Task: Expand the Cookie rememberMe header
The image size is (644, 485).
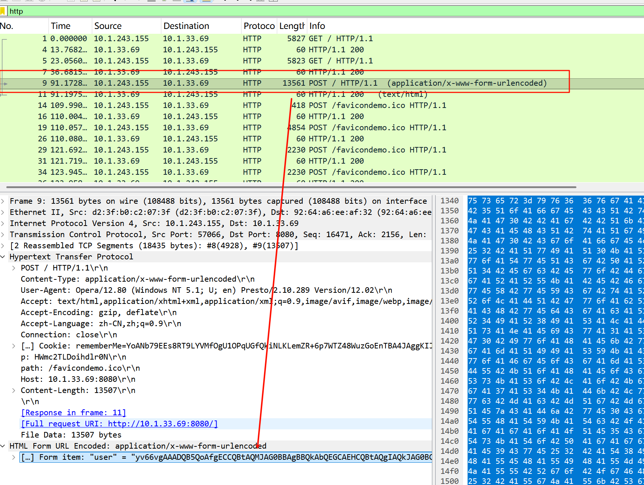Action: tap(14, 346)
